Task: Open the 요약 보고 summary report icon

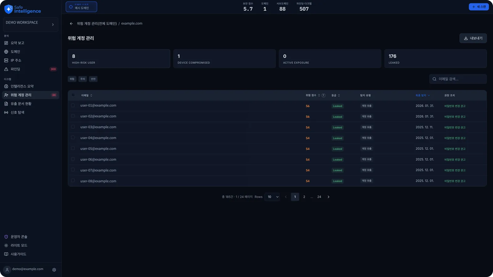Action: [x=6, y=43]
